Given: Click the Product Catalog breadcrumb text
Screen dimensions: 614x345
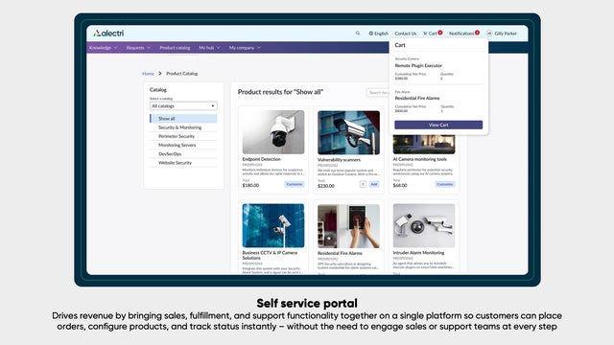Looking at the screenshot, I should (181, 74).
